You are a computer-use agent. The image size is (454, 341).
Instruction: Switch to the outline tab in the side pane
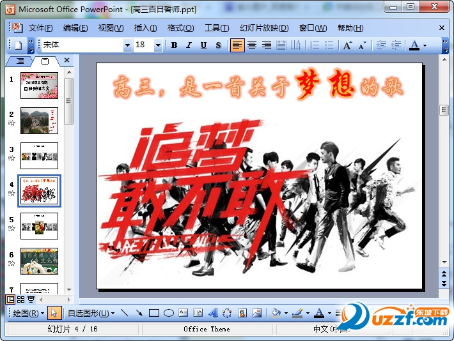pos(20,61)
